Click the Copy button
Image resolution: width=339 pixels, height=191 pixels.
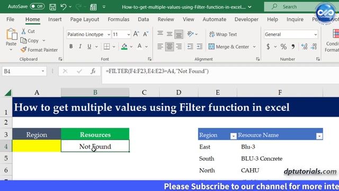point(30,40)
